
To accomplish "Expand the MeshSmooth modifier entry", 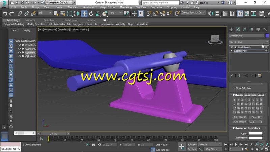I will coord(236,47).
